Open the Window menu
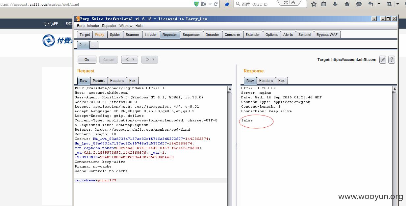This screenshot has height=206, width=406. (126, 26)
